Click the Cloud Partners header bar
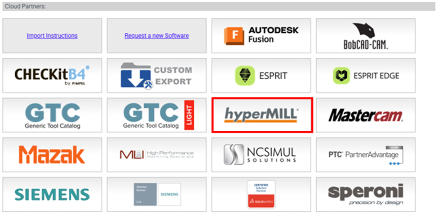Viewport: 438px width, 214px height. tap(219, 6)
